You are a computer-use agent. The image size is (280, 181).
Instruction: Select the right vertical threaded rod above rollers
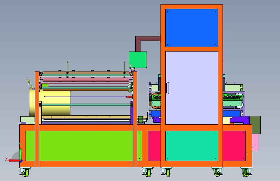124,67
